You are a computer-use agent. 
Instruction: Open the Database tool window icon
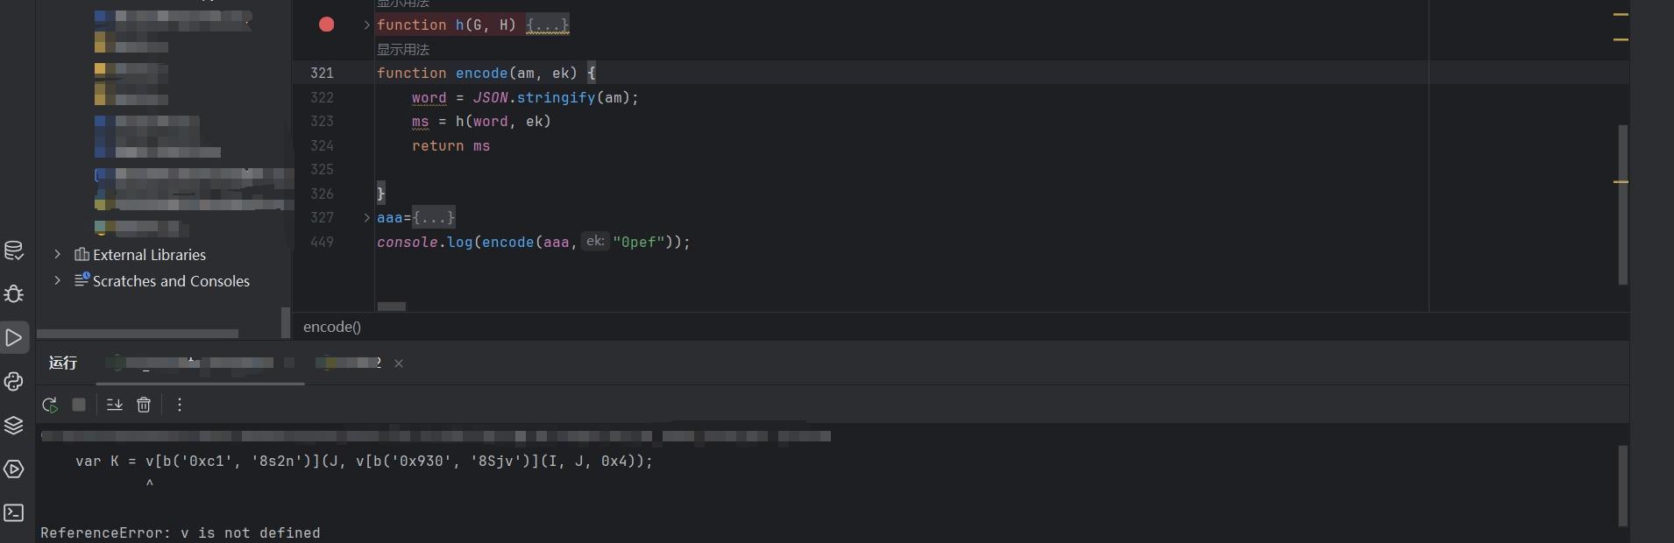(14, 250)
